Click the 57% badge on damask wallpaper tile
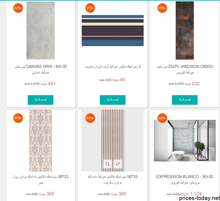 (x=18, y=118)
